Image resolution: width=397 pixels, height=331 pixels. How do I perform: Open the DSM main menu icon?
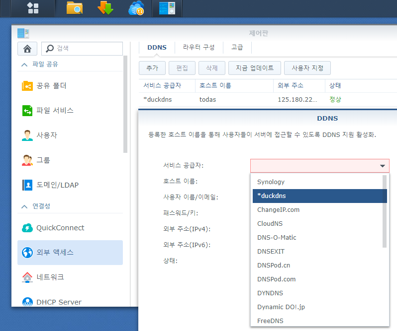(x=33, y=8)
